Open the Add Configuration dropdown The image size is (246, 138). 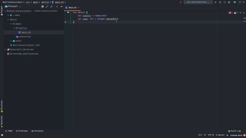(x=198, y=2)
